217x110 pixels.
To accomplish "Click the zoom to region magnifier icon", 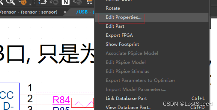I will coord(11,2).
